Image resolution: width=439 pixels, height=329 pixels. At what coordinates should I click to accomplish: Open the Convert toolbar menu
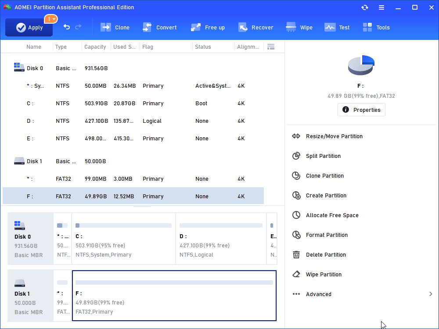click(x=160, y=27)
